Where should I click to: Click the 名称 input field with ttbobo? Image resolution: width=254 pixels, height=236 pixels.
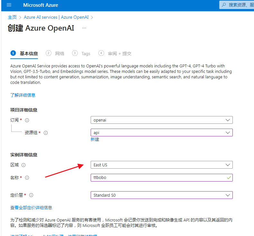(x=162, y=178)
